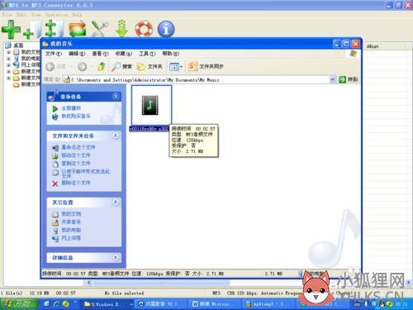Image resolution: width=413 pixels, height=310 pixels.
Task: Click the green plus Add File icon
Action: pyautogui.click(x=11, y=29)
